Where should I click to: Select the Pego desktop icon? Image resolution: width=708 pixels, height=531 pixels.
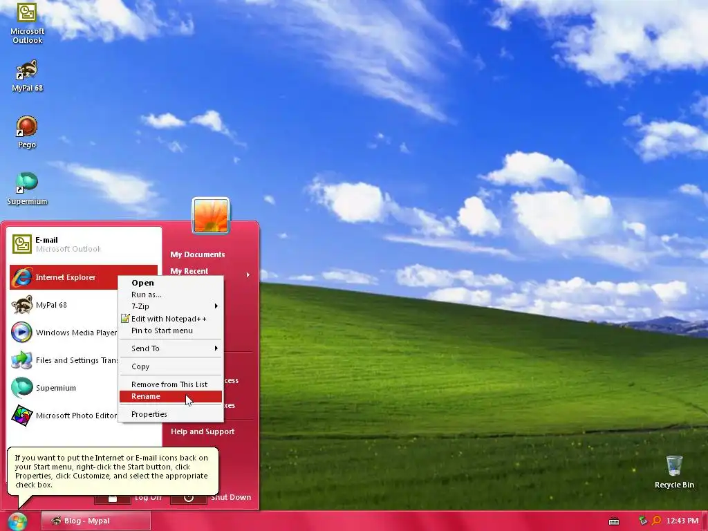tap(27, 132)
